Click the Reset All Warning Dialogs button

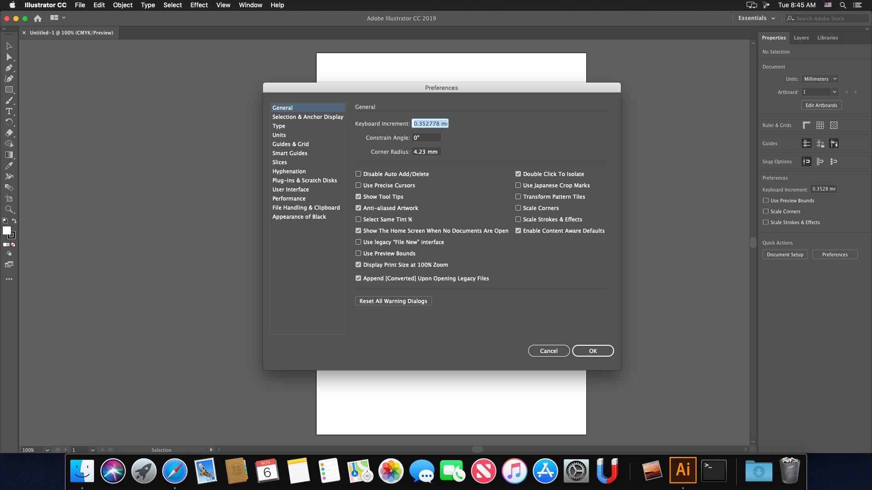coord(393,300)
